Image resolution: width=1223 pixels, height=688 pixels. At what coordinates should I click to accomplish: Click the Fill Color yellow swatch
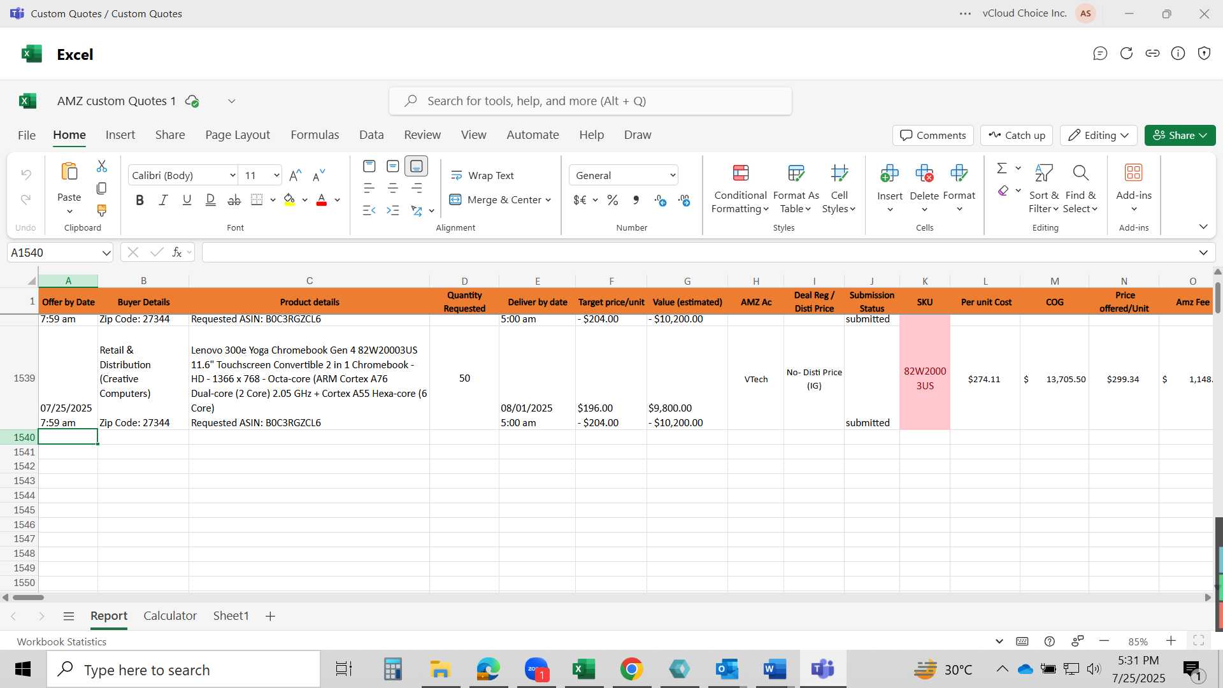click(x=289, y=200)
